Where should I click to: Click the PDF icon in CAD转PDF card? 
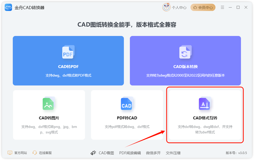[x=68, y=52]
